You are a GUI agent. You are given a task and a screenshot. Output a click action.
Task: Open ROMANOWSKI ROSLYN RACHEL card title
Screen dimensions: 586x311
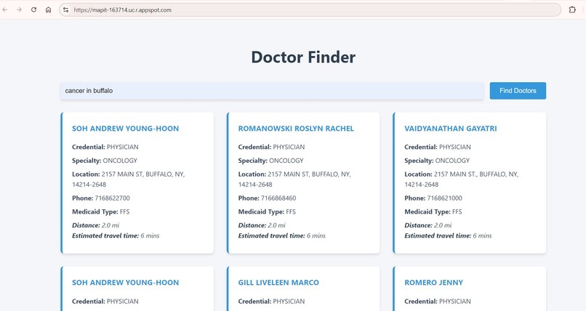click(x=296, y=129)
